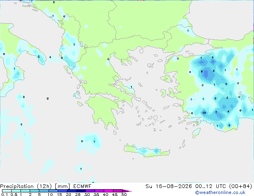Click the legend label '20'
Viewport: 254px width, 196px height.
tap(69, 194)
